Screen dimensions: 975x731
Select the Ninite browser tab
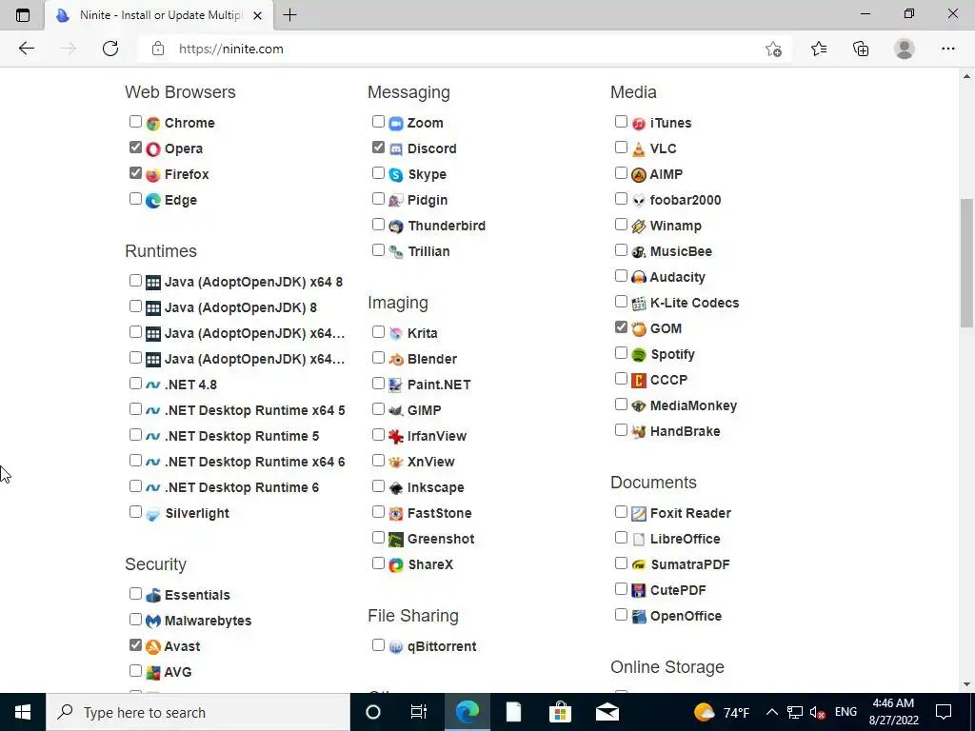(159, 15)
